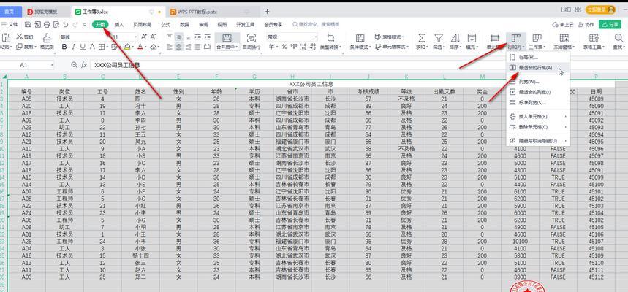The height and width of the screenshot is (292, 628).
Task: Toggle Bold formatting
Action: 64,47
